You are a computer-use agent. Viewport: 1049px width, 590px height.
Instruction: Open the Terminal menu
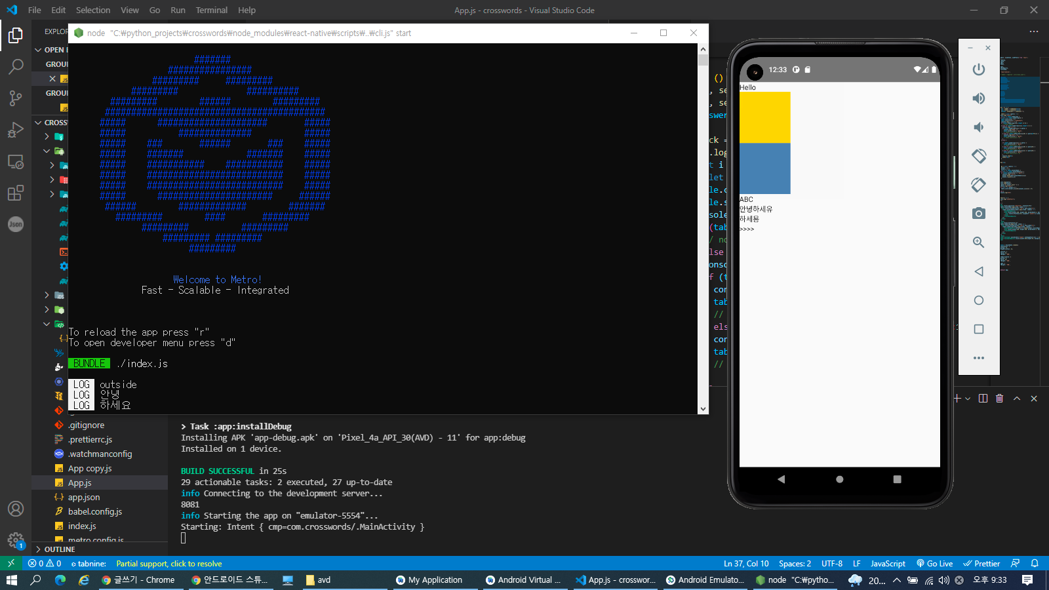click(x=212, y=10)
